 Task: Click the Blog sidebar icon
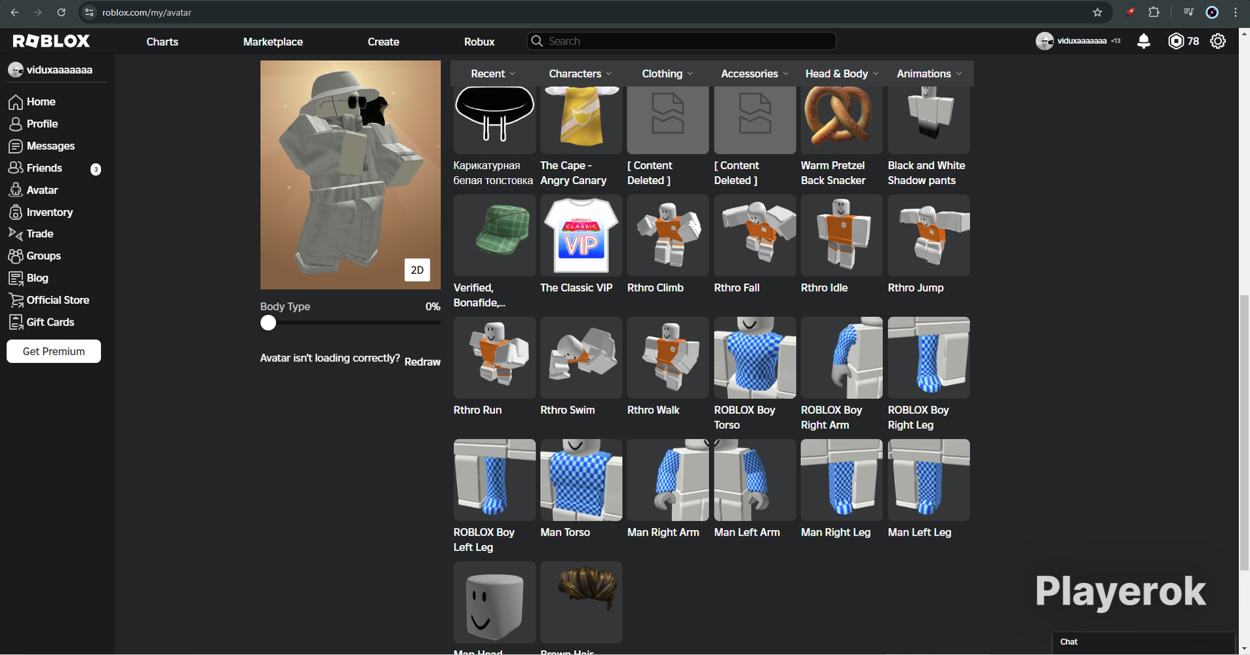16,278
